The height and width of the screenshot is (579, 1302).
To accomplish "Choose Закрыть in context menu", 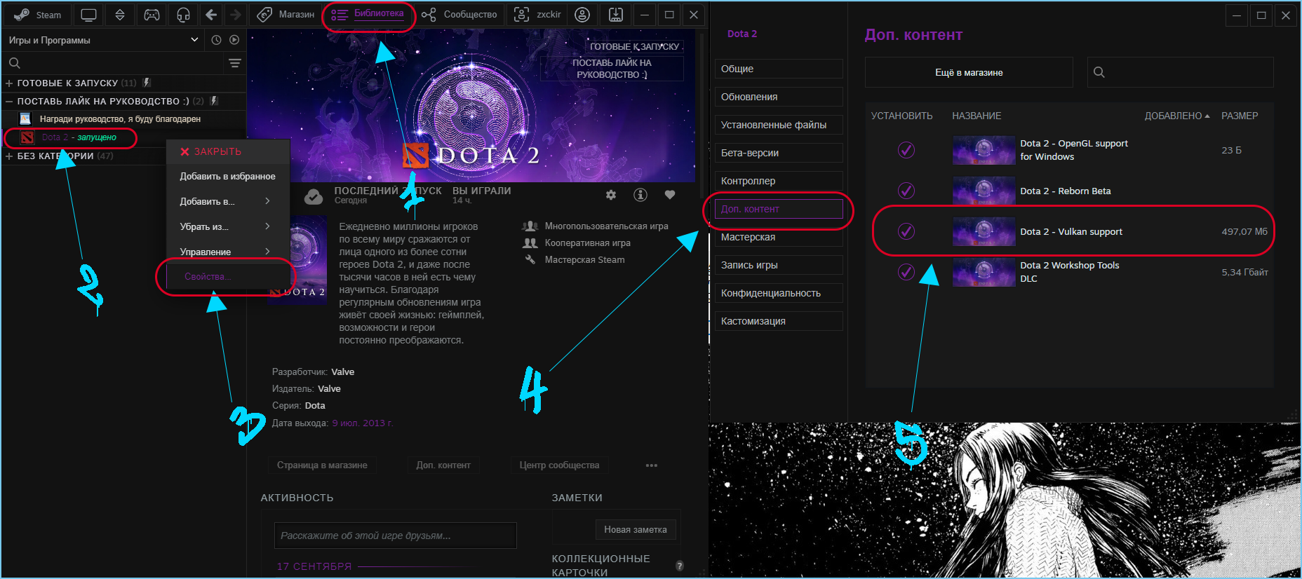I will (227, 151).
